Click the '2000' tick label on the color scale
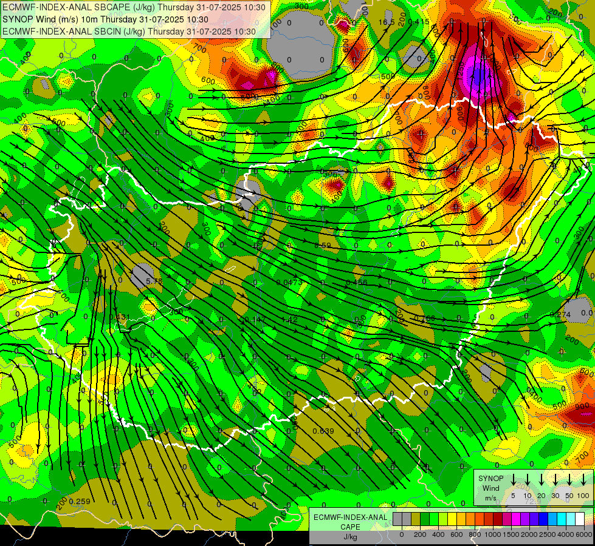The height and width of the screenshot is (546, 595). 529,534
